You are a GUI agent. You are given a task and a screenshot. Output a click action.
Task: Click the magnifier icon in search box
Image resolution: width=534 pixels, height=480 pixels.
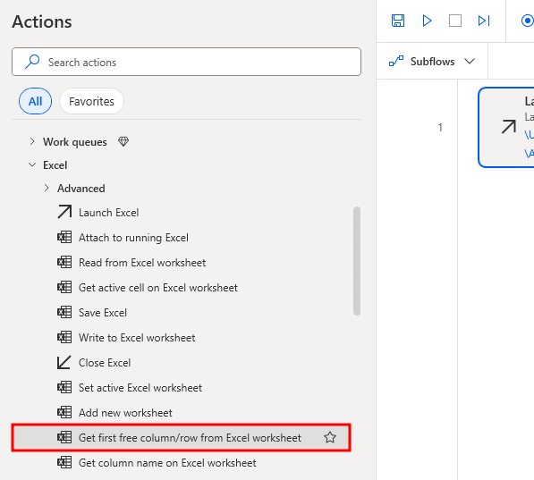(x=32, y=62)
